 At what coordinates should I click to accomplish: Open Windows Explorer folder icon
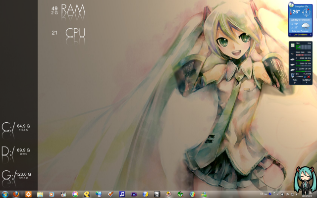pos(40,195)
